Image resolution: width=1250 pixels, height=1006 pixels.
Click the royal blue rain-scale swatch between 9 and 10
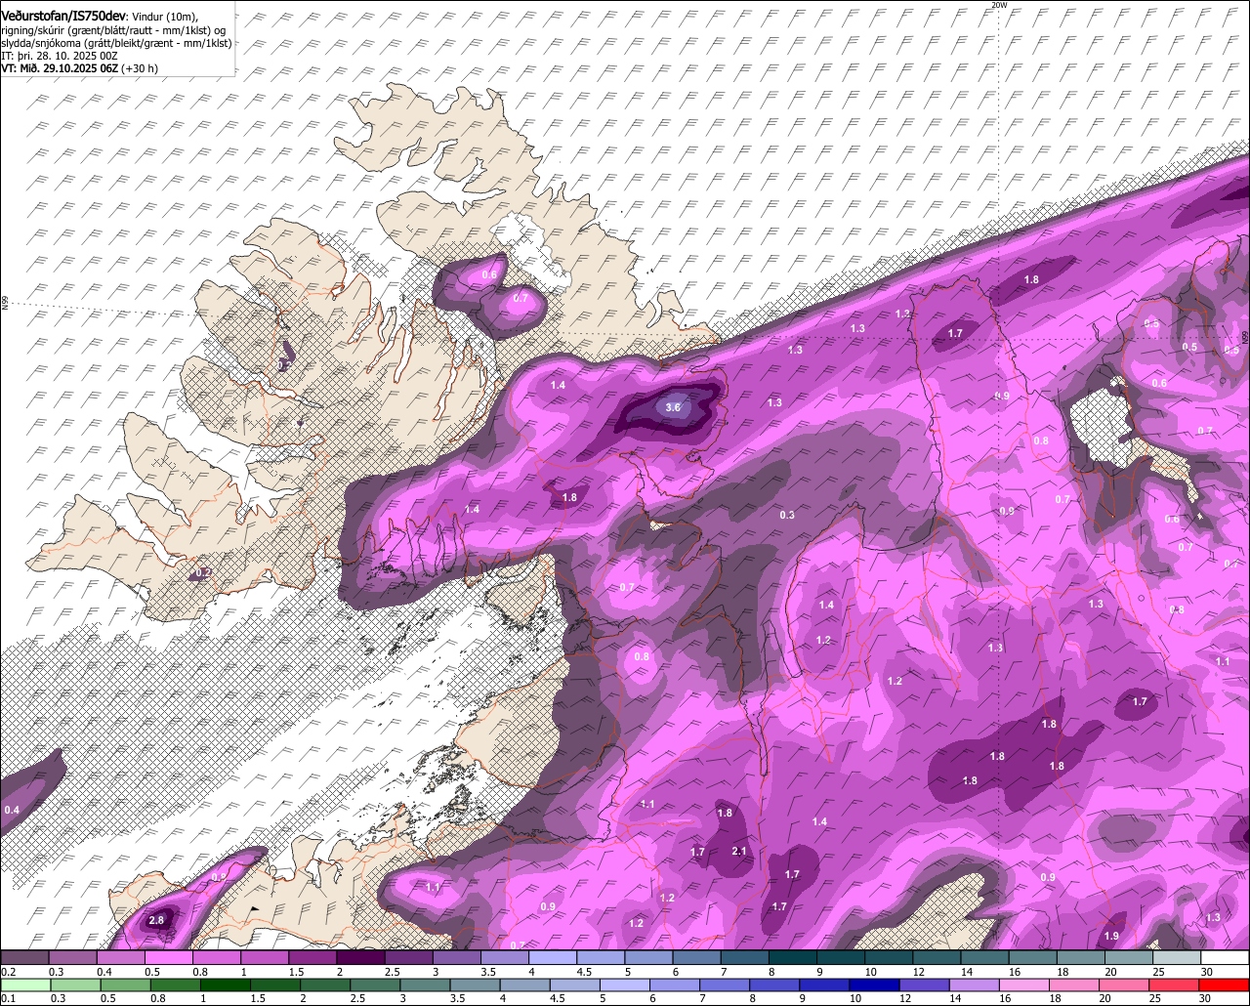[825, 985]
